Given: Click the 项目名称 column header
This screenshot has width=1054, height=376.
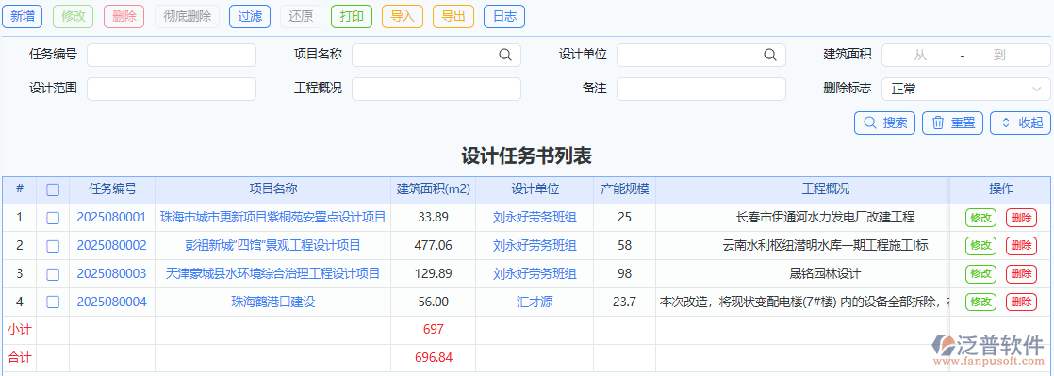Looking at the screenshot, I should coord(272,189).
